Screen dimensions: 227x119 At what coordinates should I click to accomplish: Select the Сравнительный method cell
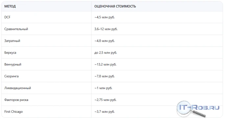(46, 29)
